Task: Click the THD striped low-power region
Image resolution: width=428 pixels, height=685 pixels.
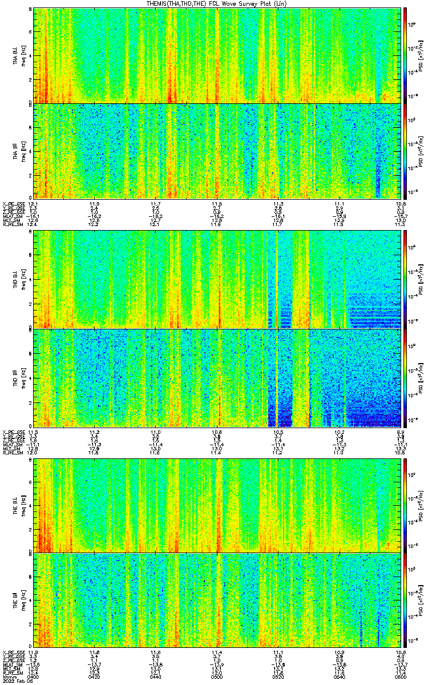Action: tap(374, 310)
